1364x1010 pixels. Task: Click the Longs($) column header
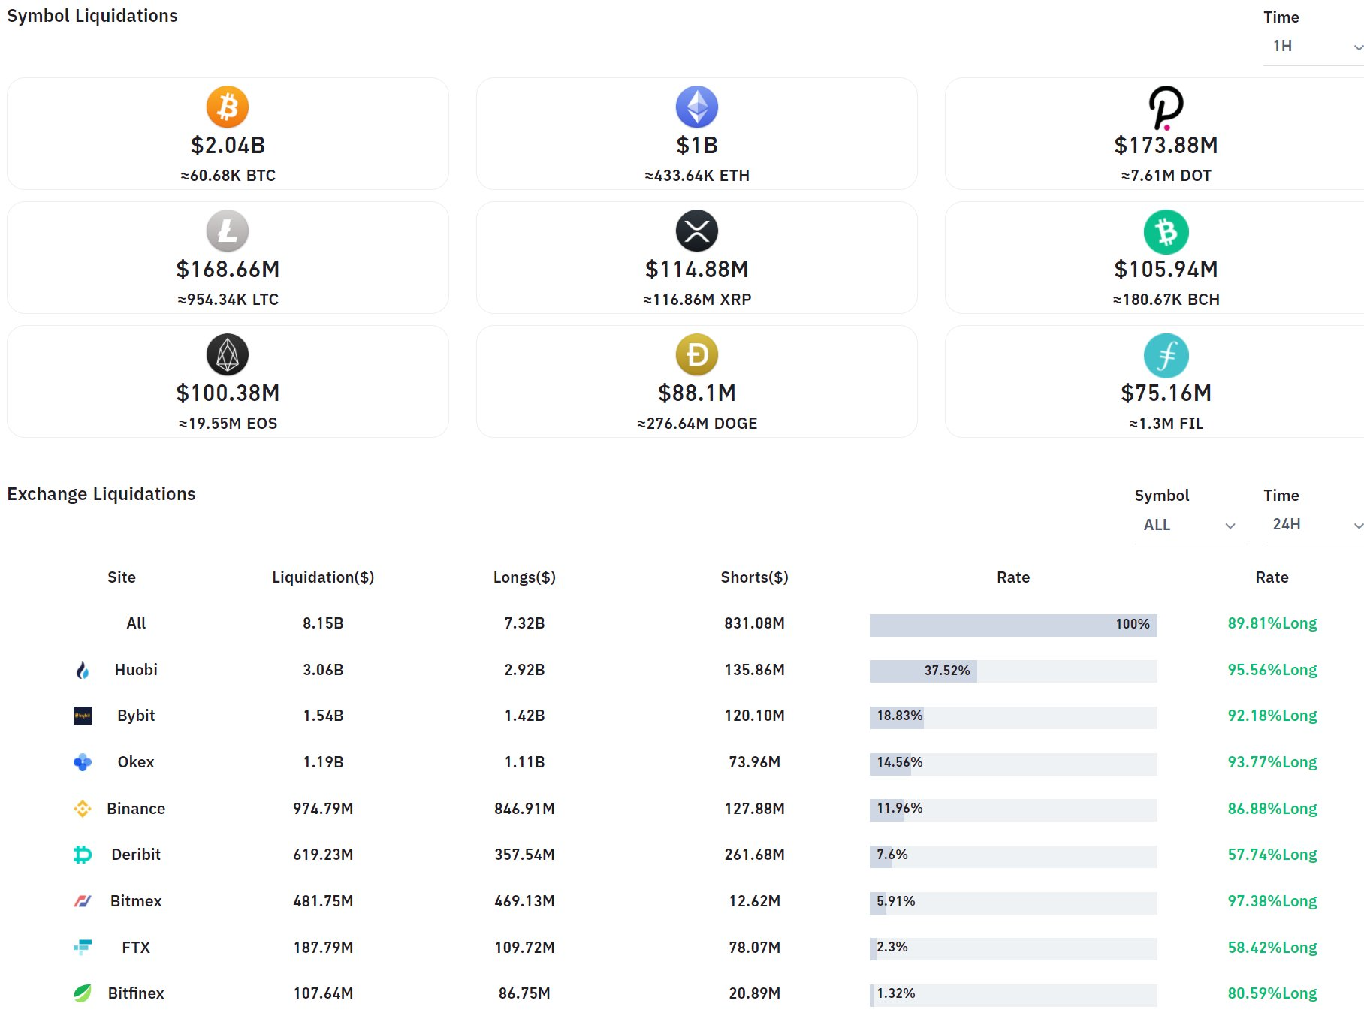pyautogui.click(x=524, y=577)
